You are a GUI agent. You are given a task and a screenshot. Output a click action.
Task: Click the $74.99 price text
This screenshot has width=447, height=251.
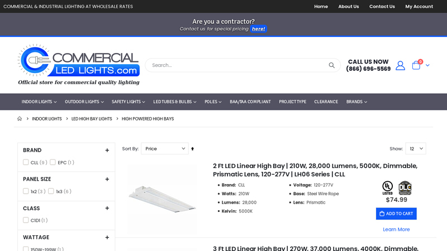(x=396, y=200)
